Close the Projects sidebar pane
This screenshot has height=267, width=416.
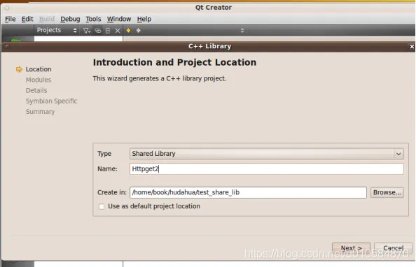(118, 31)
